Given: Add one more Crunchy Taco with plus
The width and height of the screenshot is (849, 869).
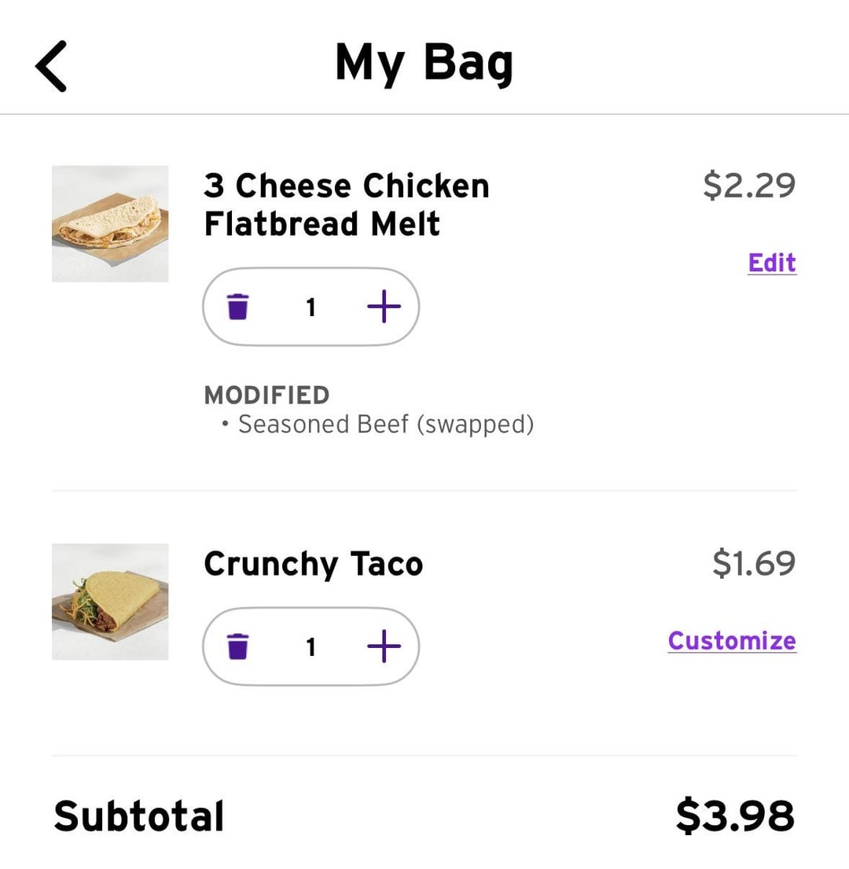Looking at the screenshot, I should coord(384,646).
